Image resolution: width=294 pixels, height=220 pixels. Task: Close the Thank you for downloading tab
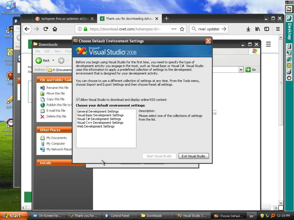pos(157,19)
